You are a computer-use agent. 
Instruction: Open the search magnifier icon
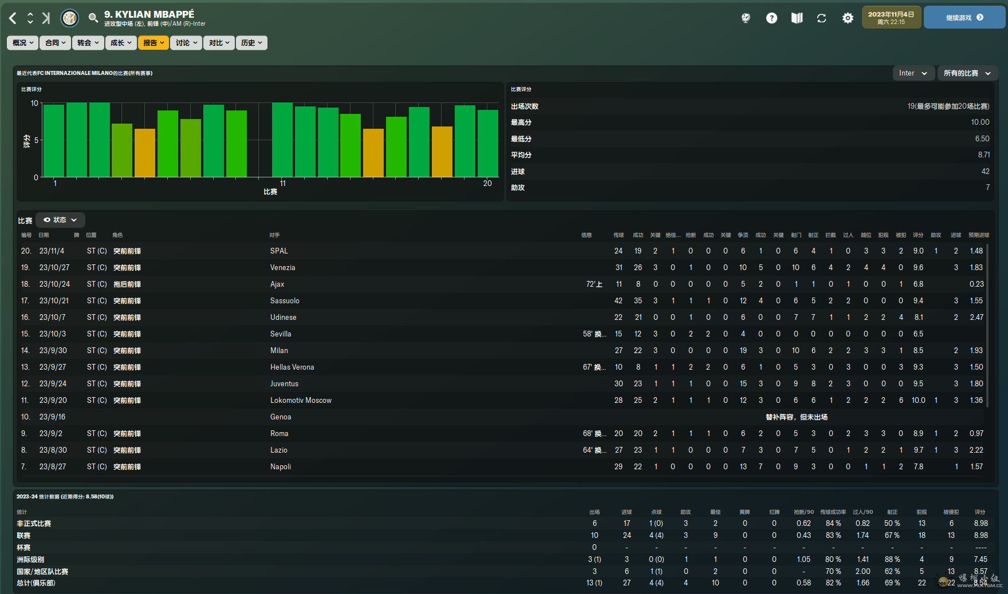93,18
